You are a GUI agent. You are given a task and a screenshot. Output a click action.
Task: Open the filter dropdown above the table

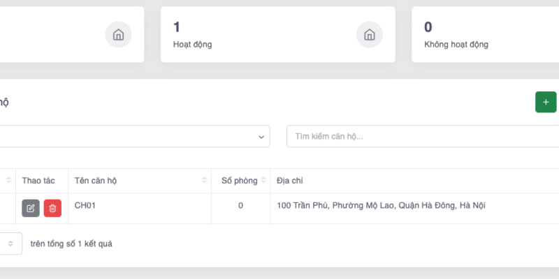point(133,136)
